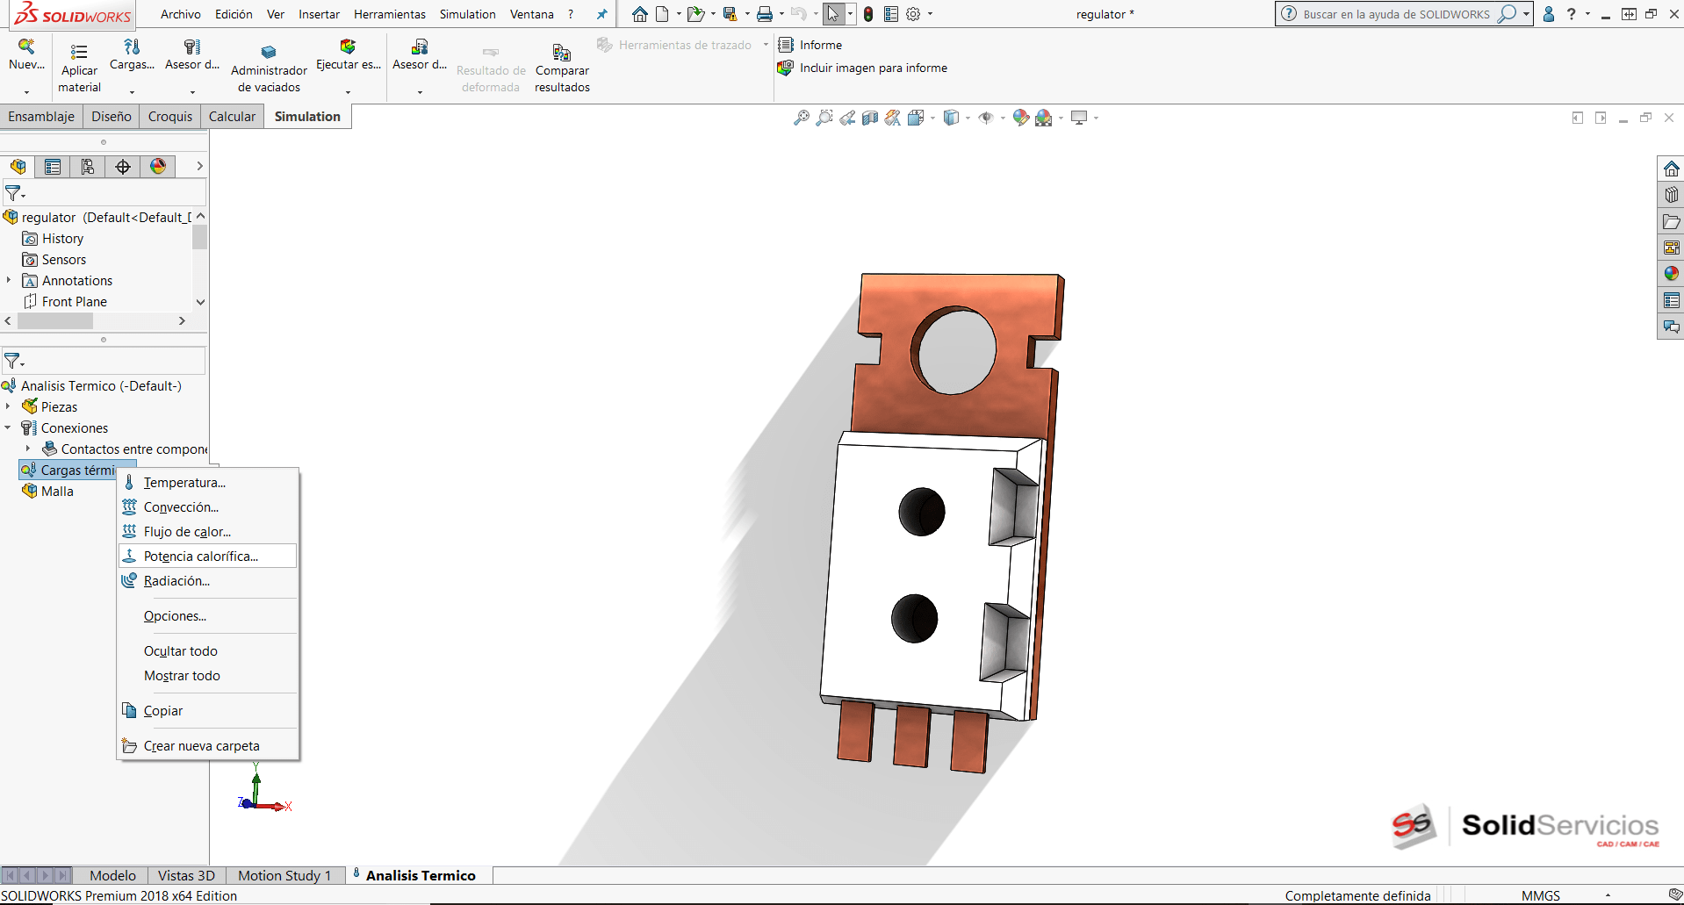
Task: Expand the Annotations tree node
Action: tap(8, 280)
